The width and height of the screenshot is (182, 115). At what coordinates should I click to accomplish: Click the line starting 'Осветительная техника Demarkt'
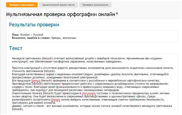(91, 93)
